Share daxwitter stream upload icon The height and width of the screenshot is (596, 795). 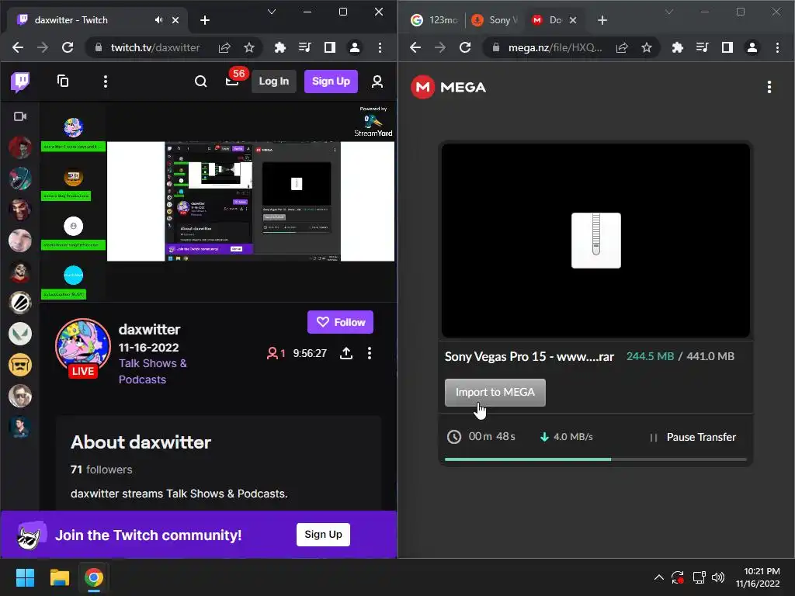coord(346,353)
